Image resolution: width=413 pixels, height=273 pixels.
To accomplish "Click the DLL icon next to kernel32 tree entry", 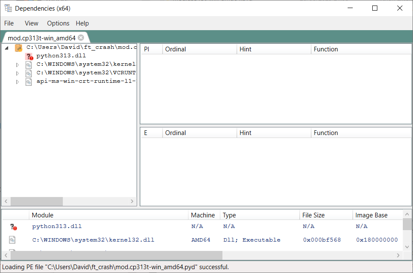I will (x=28, y=65).
